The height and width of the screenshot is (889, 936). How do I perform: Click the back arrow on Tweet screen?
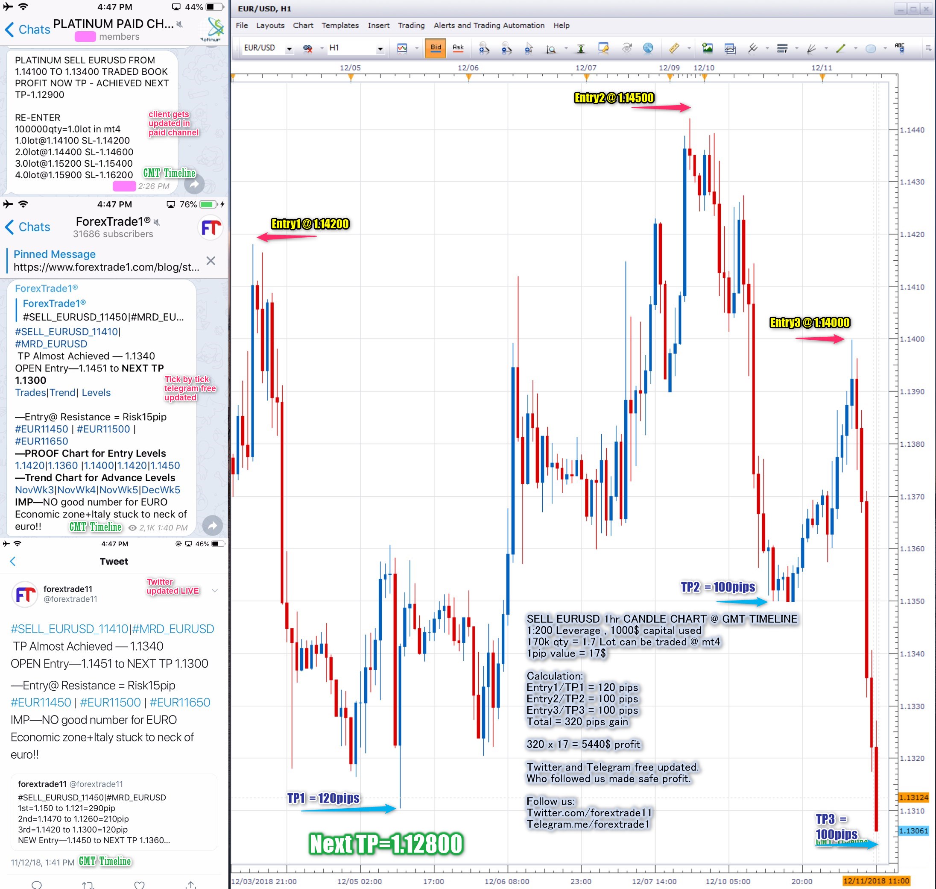[13, 561]
